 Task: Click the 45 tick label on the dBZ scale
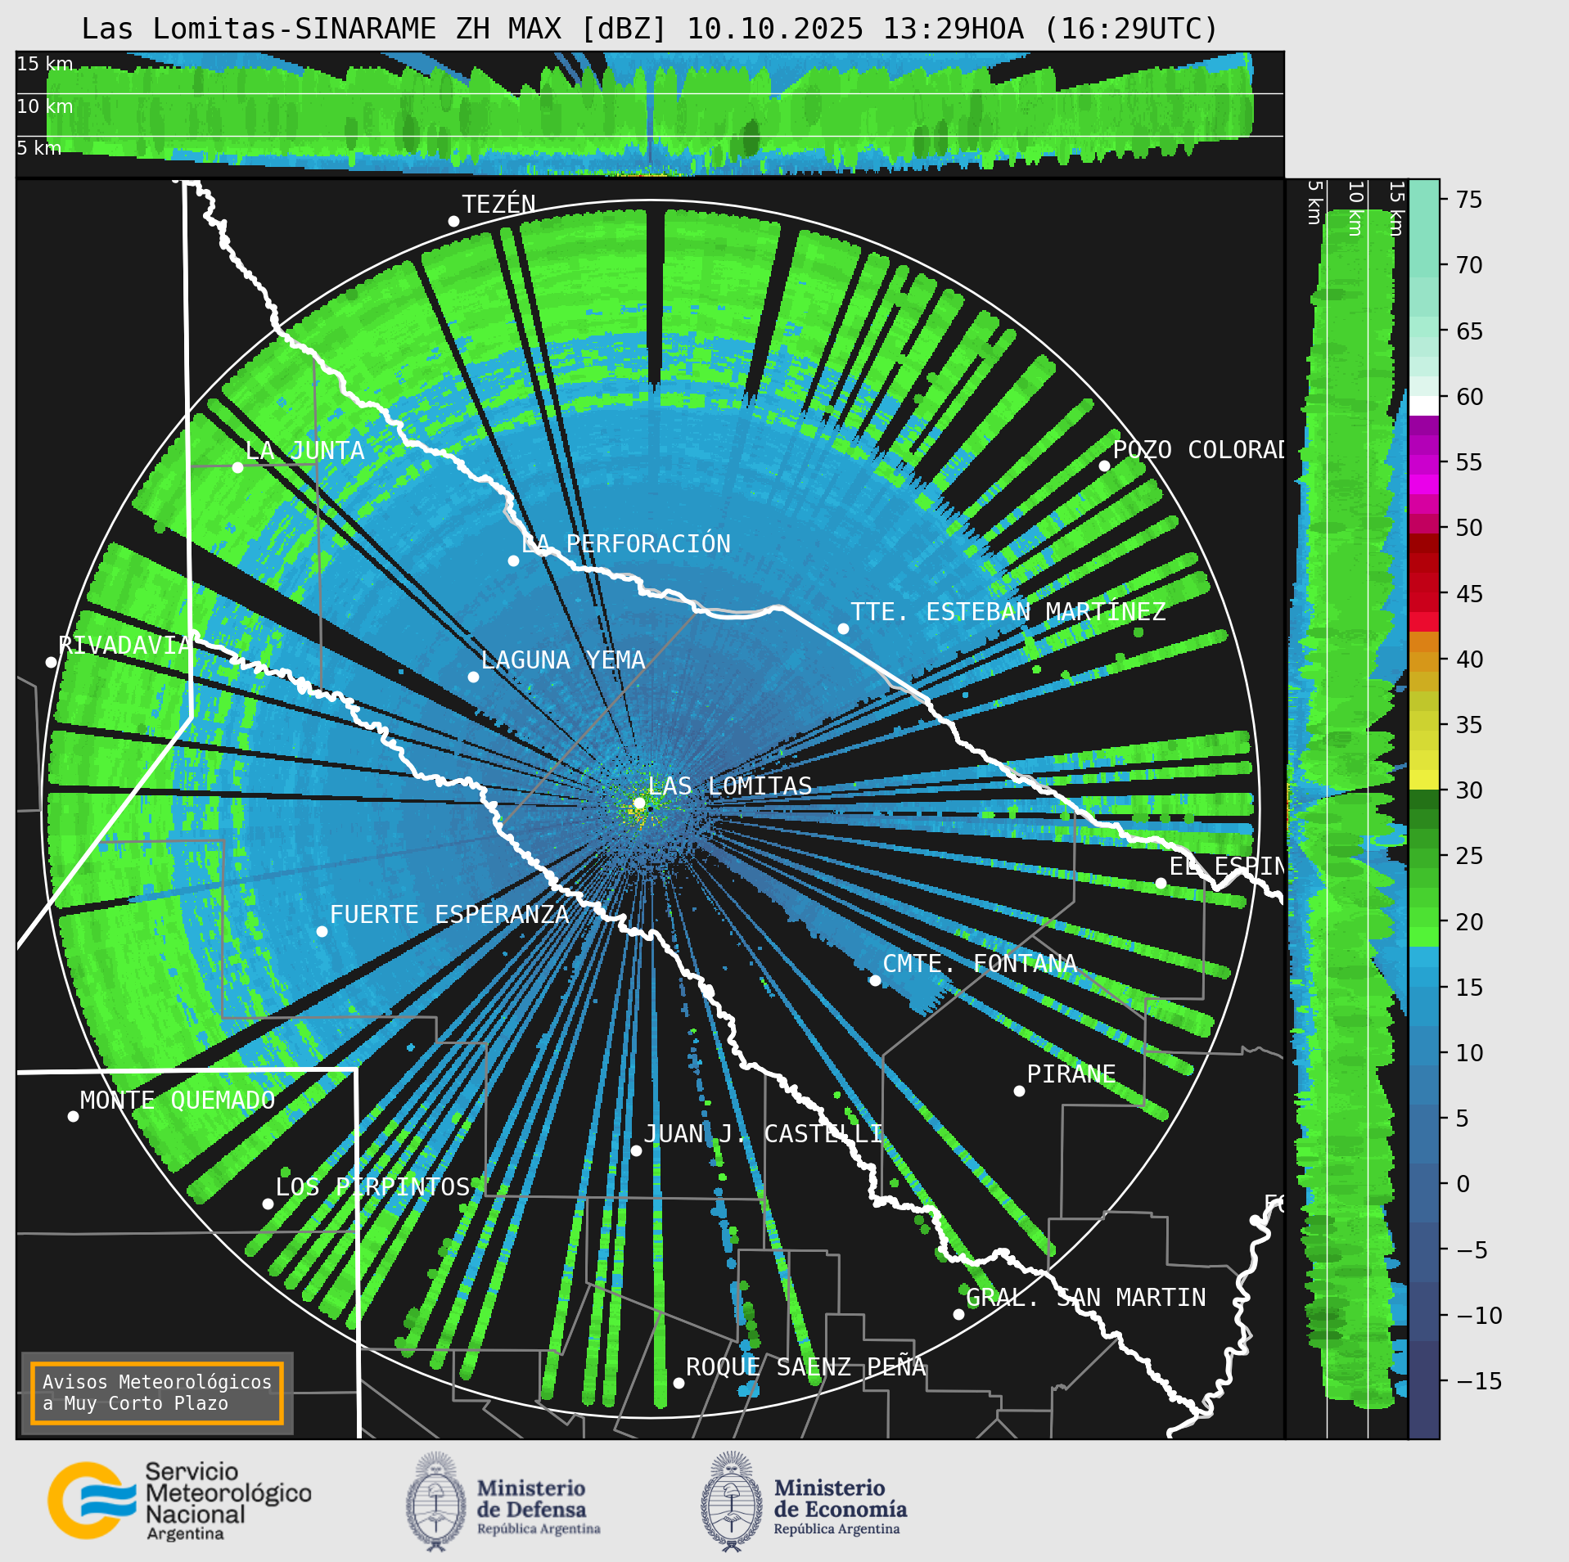[1469, 594]
